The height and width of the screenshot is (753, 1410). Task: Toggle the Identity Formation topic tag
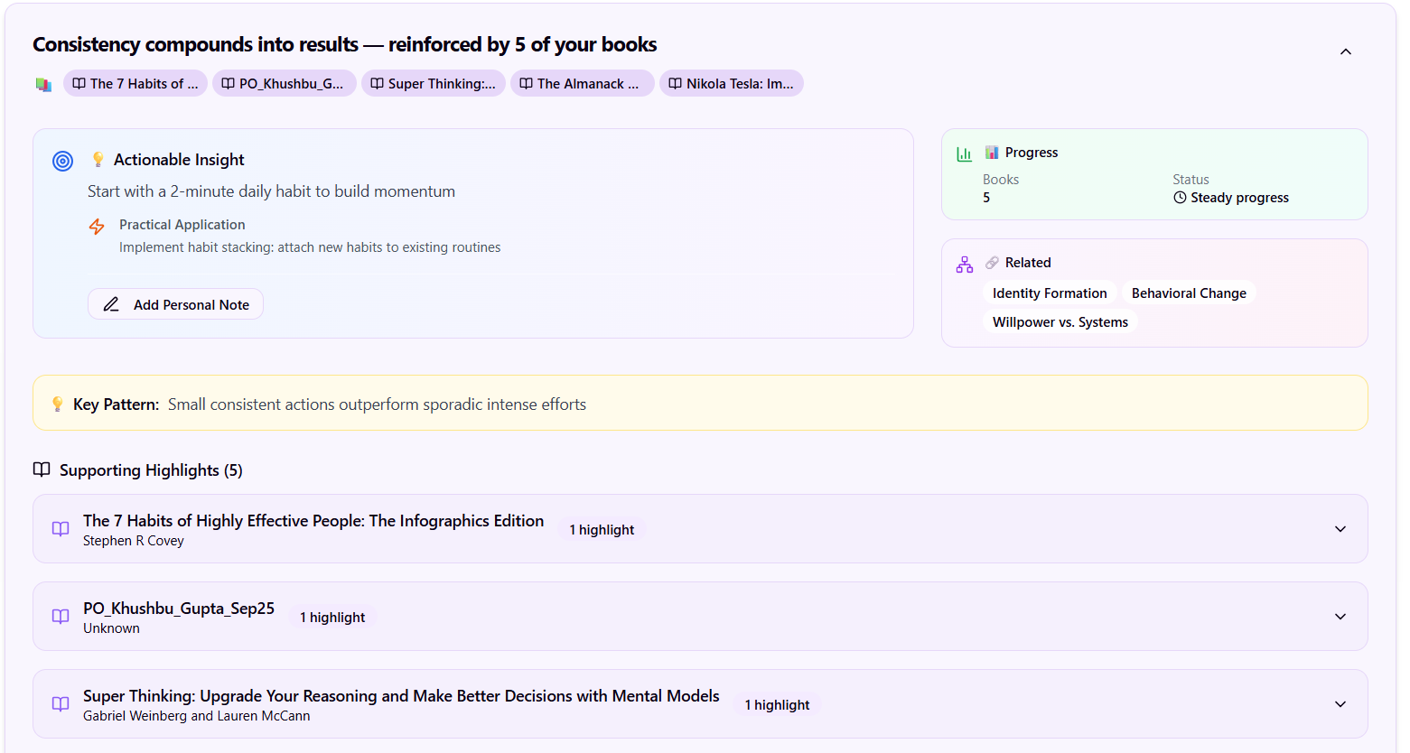pos(1050,293)
